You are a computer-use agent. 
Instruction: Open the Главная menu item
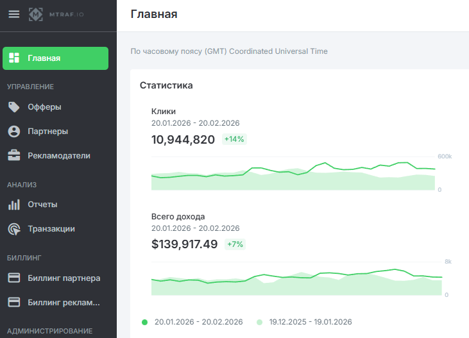click(x=44, y=58)
